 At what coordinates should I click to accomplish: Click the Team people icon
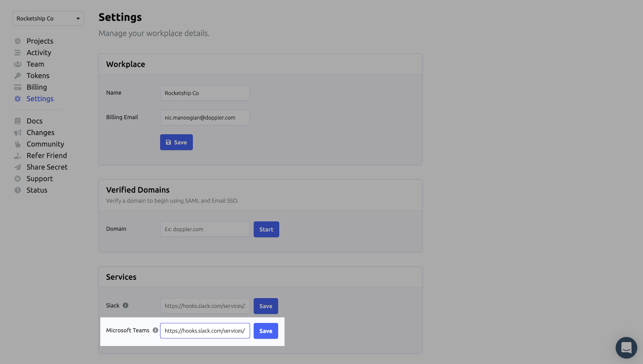pyautogui.click(x=18, y=64)
